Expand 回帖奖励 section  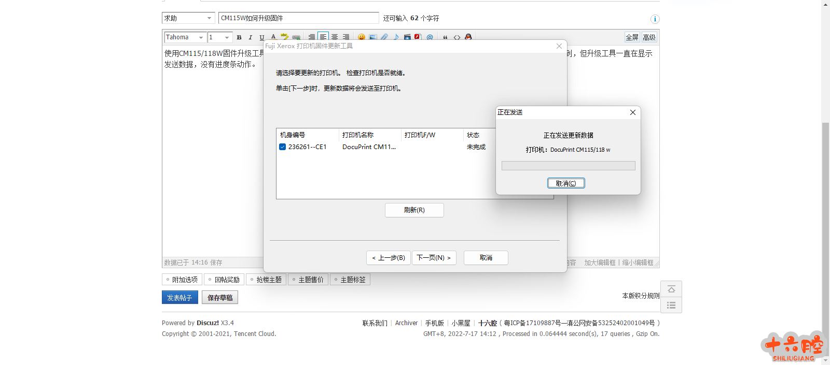(224, 280)
